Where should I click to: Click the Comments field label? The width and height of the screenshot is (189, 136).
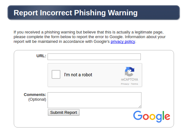[35, 94]
